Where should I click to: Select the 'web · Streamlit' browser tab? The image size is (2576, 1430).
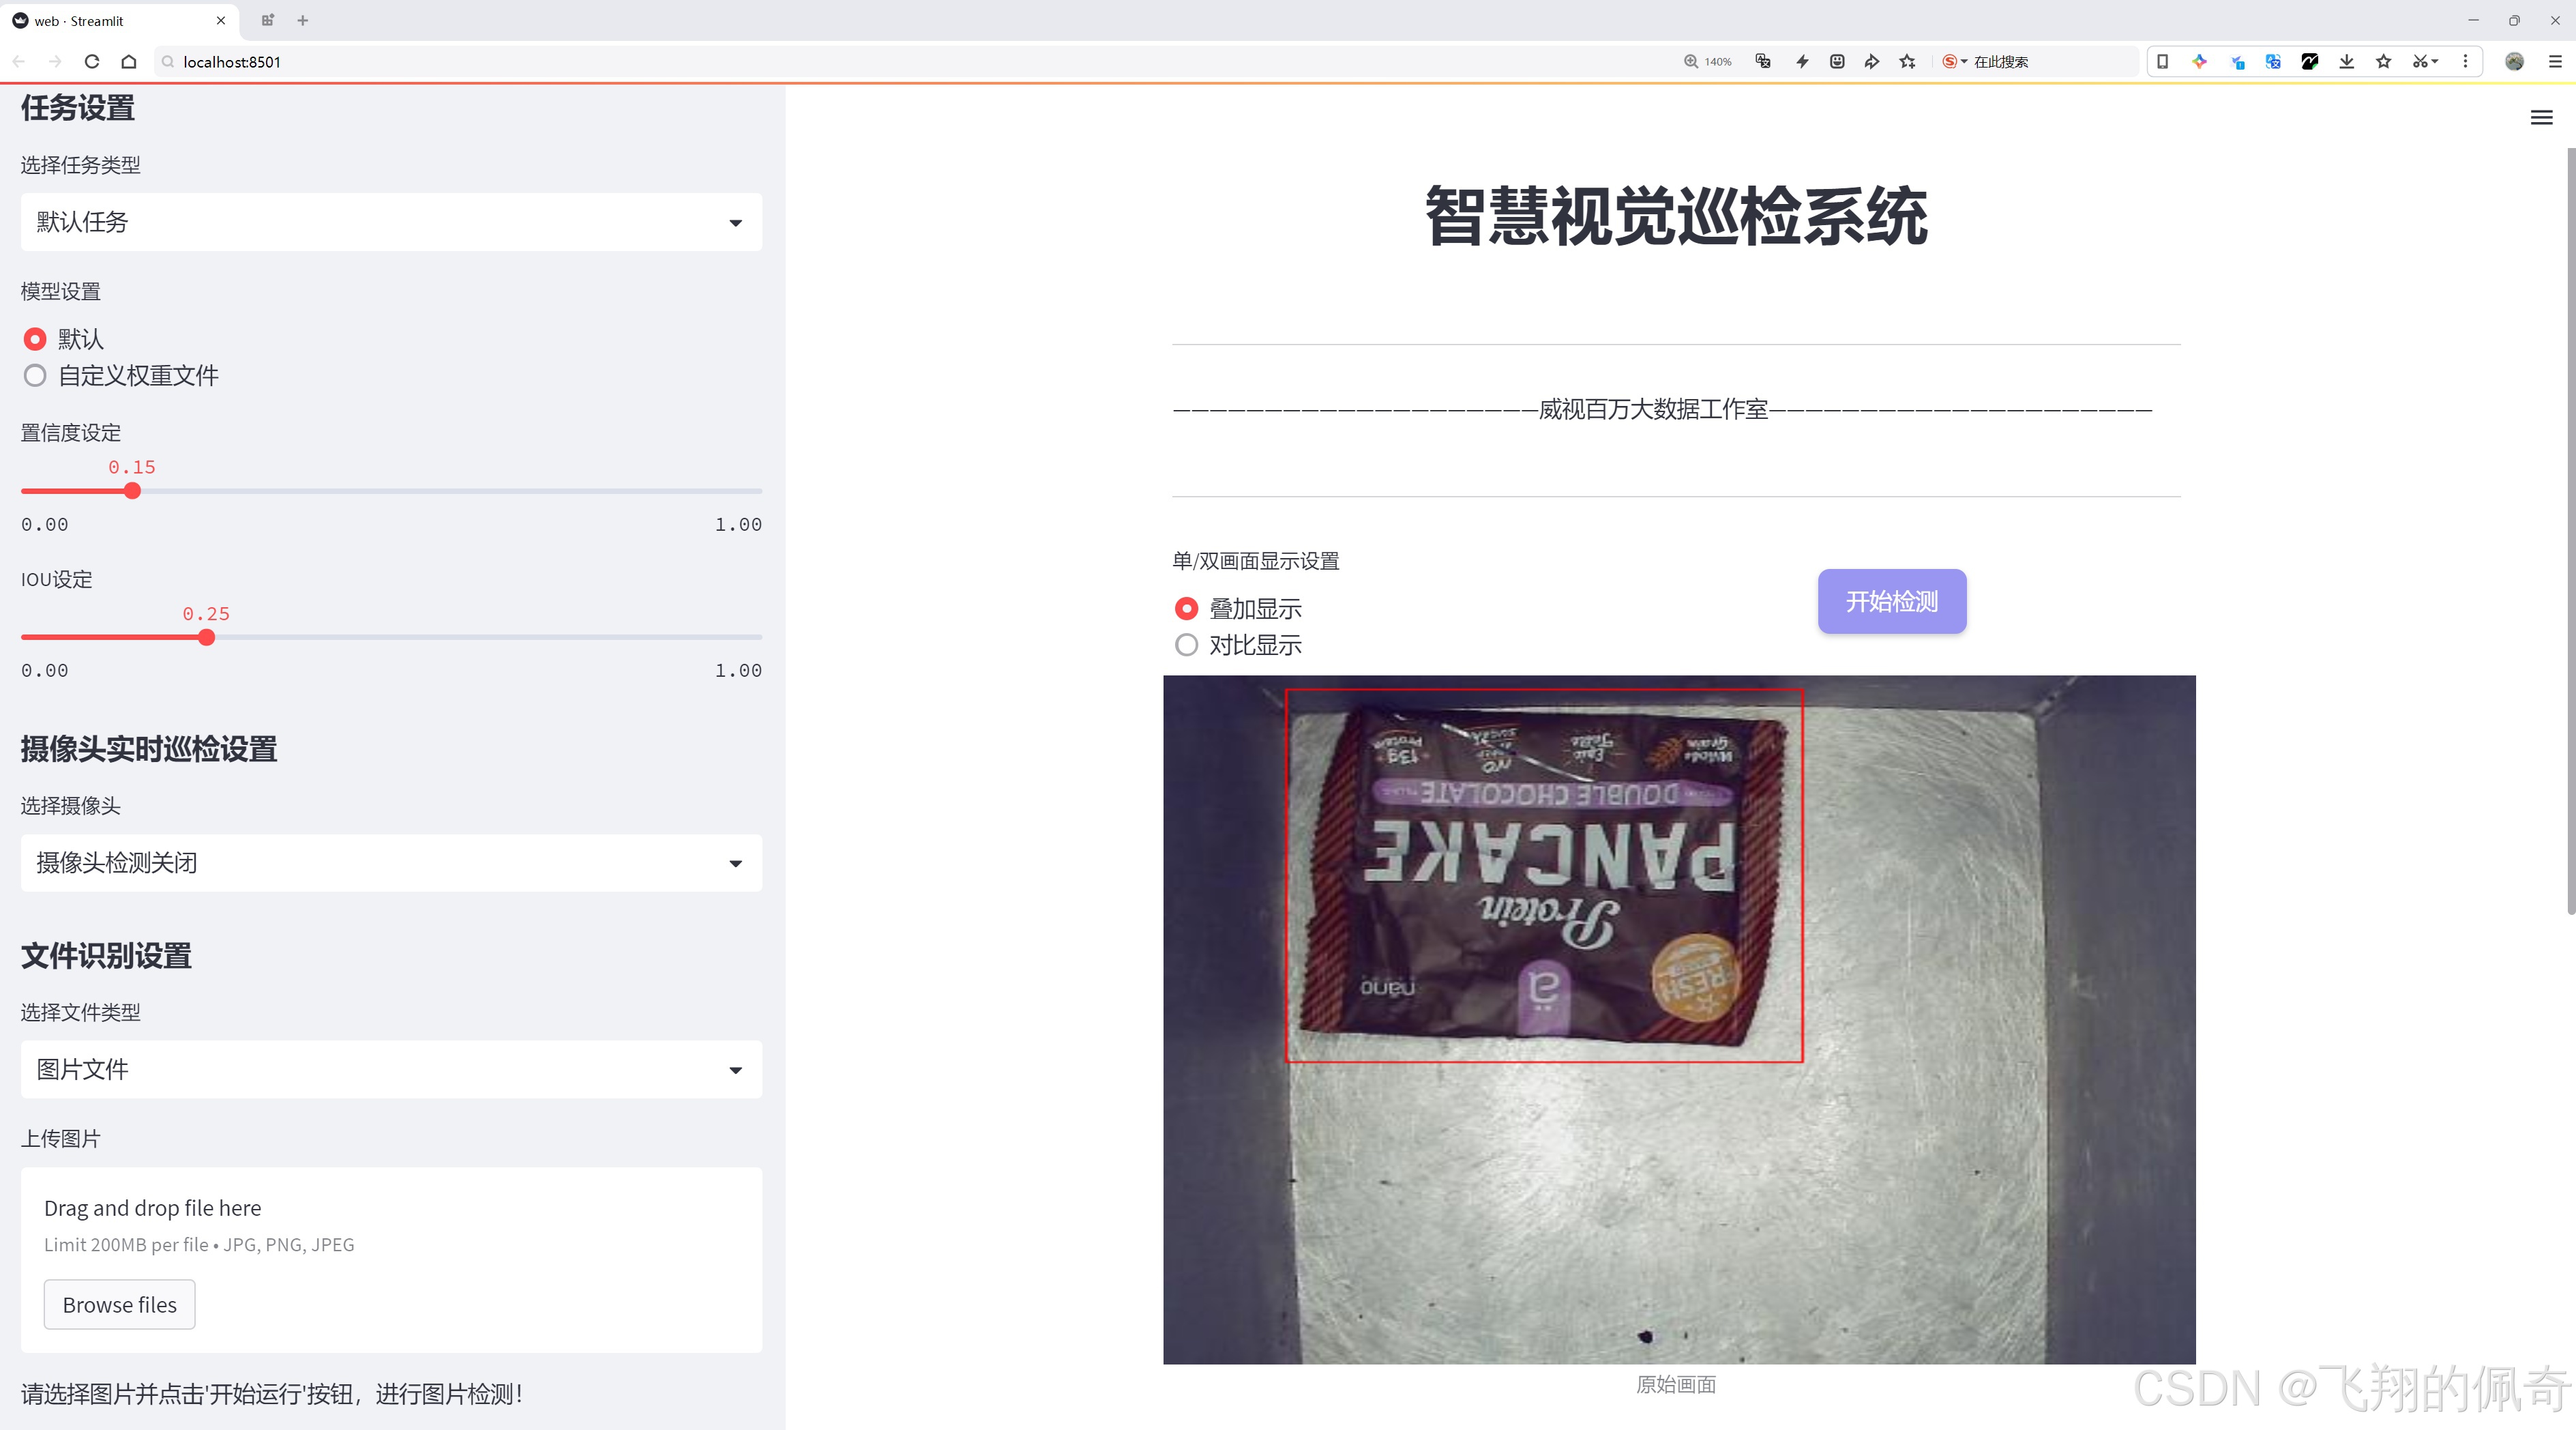(118, 20)
